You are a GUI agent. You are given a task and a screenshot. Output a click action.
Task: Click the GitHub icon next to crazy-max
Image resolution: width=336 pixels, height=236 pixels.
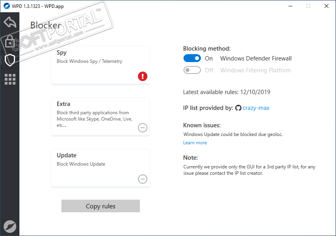click(238, 108)
